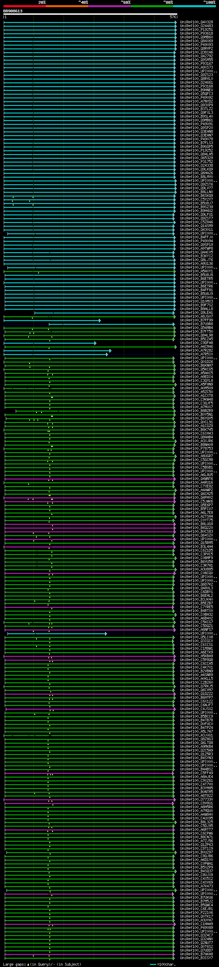
Task: Select the UniRef100_A7NYD2 label
Action: coord(196,101)
